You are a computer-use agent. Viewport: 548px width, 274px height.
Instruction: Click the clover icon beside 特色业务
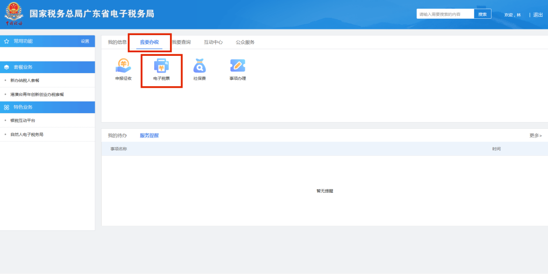coord(6,108)
